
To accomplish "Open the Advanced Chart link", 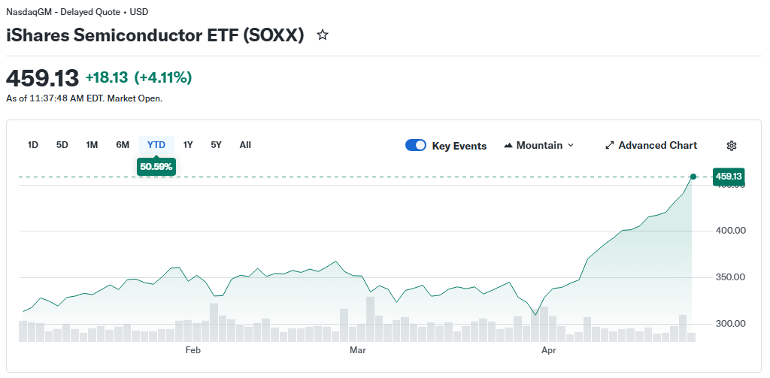I will [657, 146].
